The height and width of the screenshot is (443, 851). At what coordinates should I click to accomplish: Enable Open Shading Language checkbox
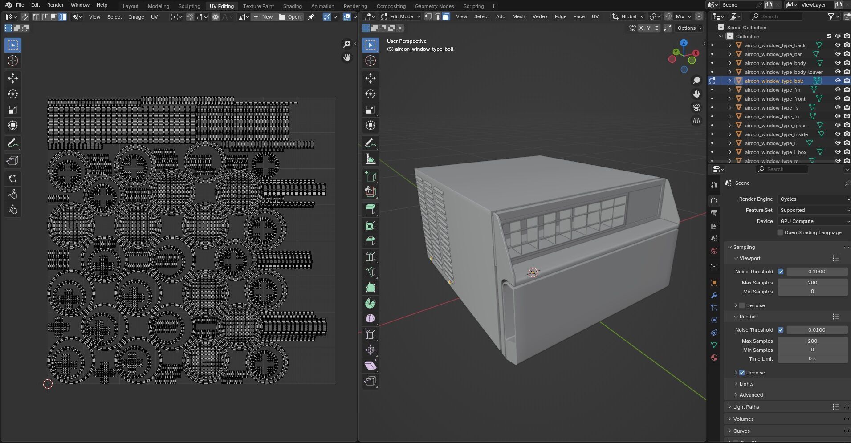780,232
